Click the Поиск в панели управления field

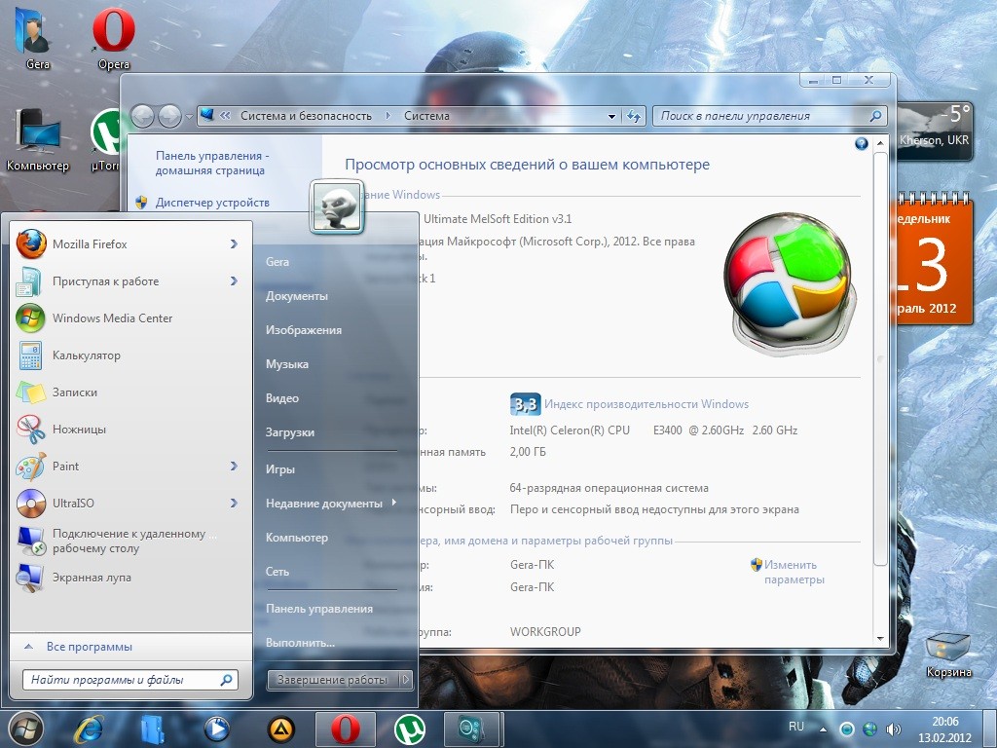tap(769, 116)
